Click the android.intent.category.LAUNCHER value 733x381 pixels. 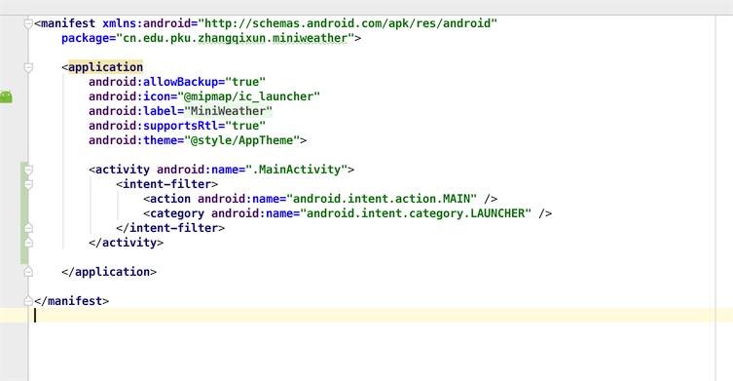(416, 213)
